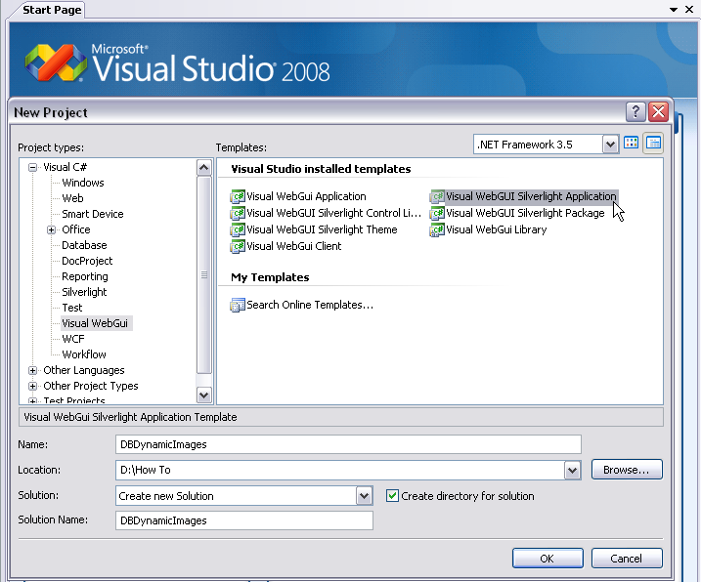Select Test project type
Screen dimensions: 701x582
tap(72, 308)
